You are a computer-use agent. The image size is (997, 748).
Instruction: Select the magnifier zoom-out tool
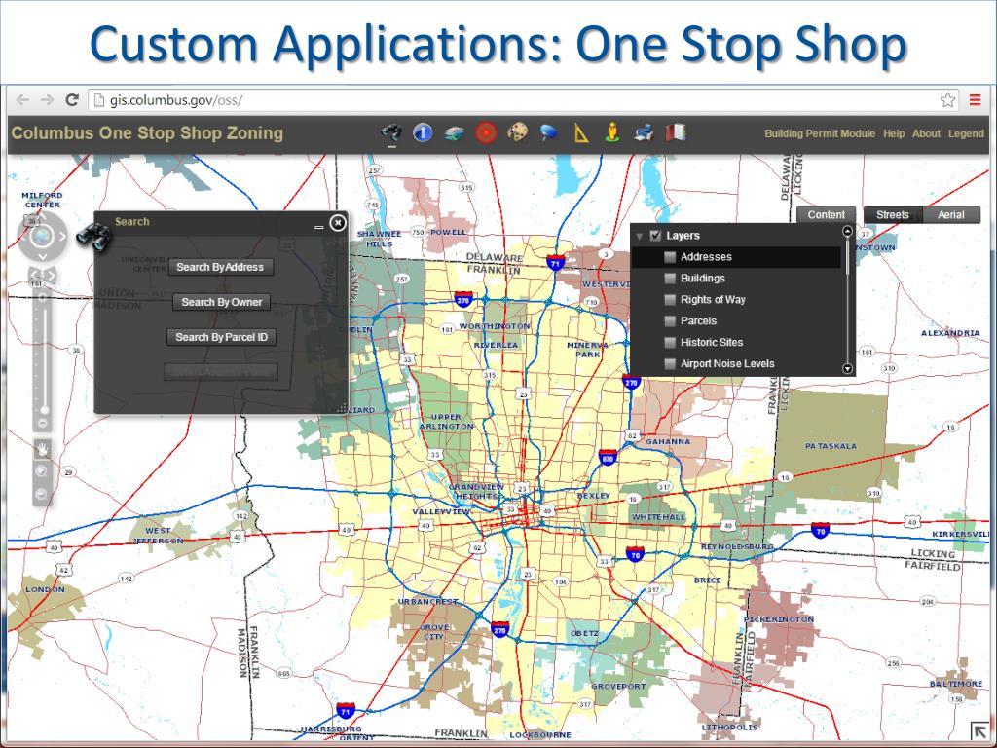[x=42, y=494]
